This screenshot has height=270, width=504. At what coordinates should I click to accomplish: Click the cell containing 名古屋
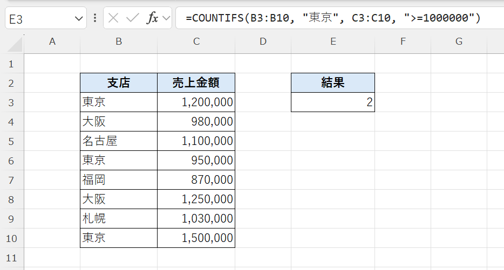119,141
